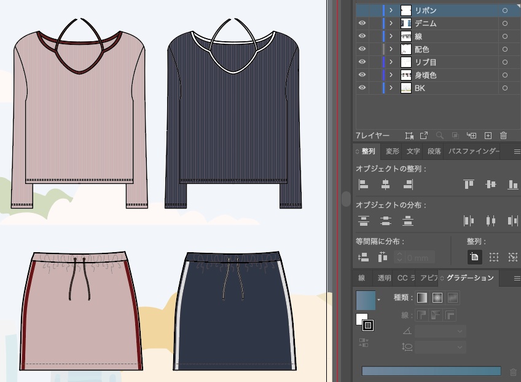Click vertical align top icon

pyautogui.click(x=469, y=184)
